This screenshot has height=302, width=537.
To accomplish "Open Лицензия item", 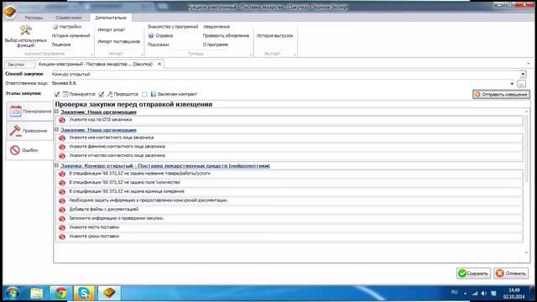I will click(x=61, y=44).
